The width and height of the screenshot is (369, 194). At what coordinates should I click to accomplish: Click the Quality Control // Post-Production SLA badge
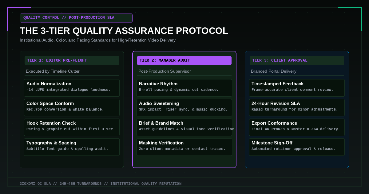coord(76,18)
